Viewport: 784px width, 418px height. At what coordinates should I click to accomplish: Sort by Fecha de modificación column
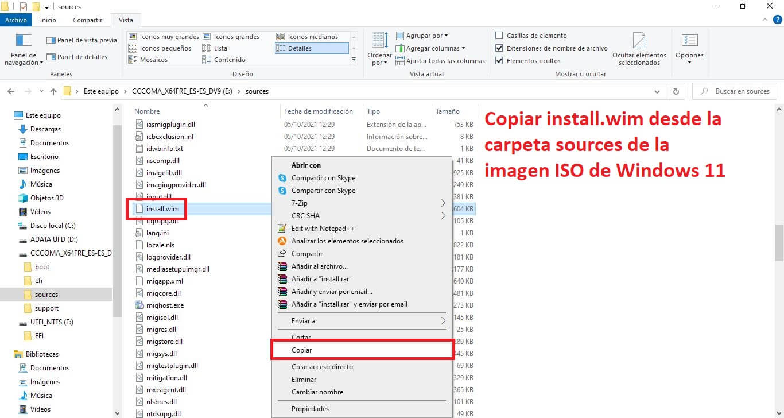[x=319, y=111]
